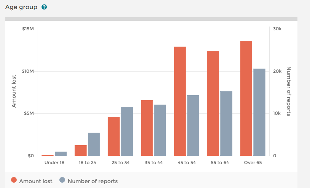Click the 25 to 34 reports bar
Viewport: 310px width, 188px height.
point(127,132)
